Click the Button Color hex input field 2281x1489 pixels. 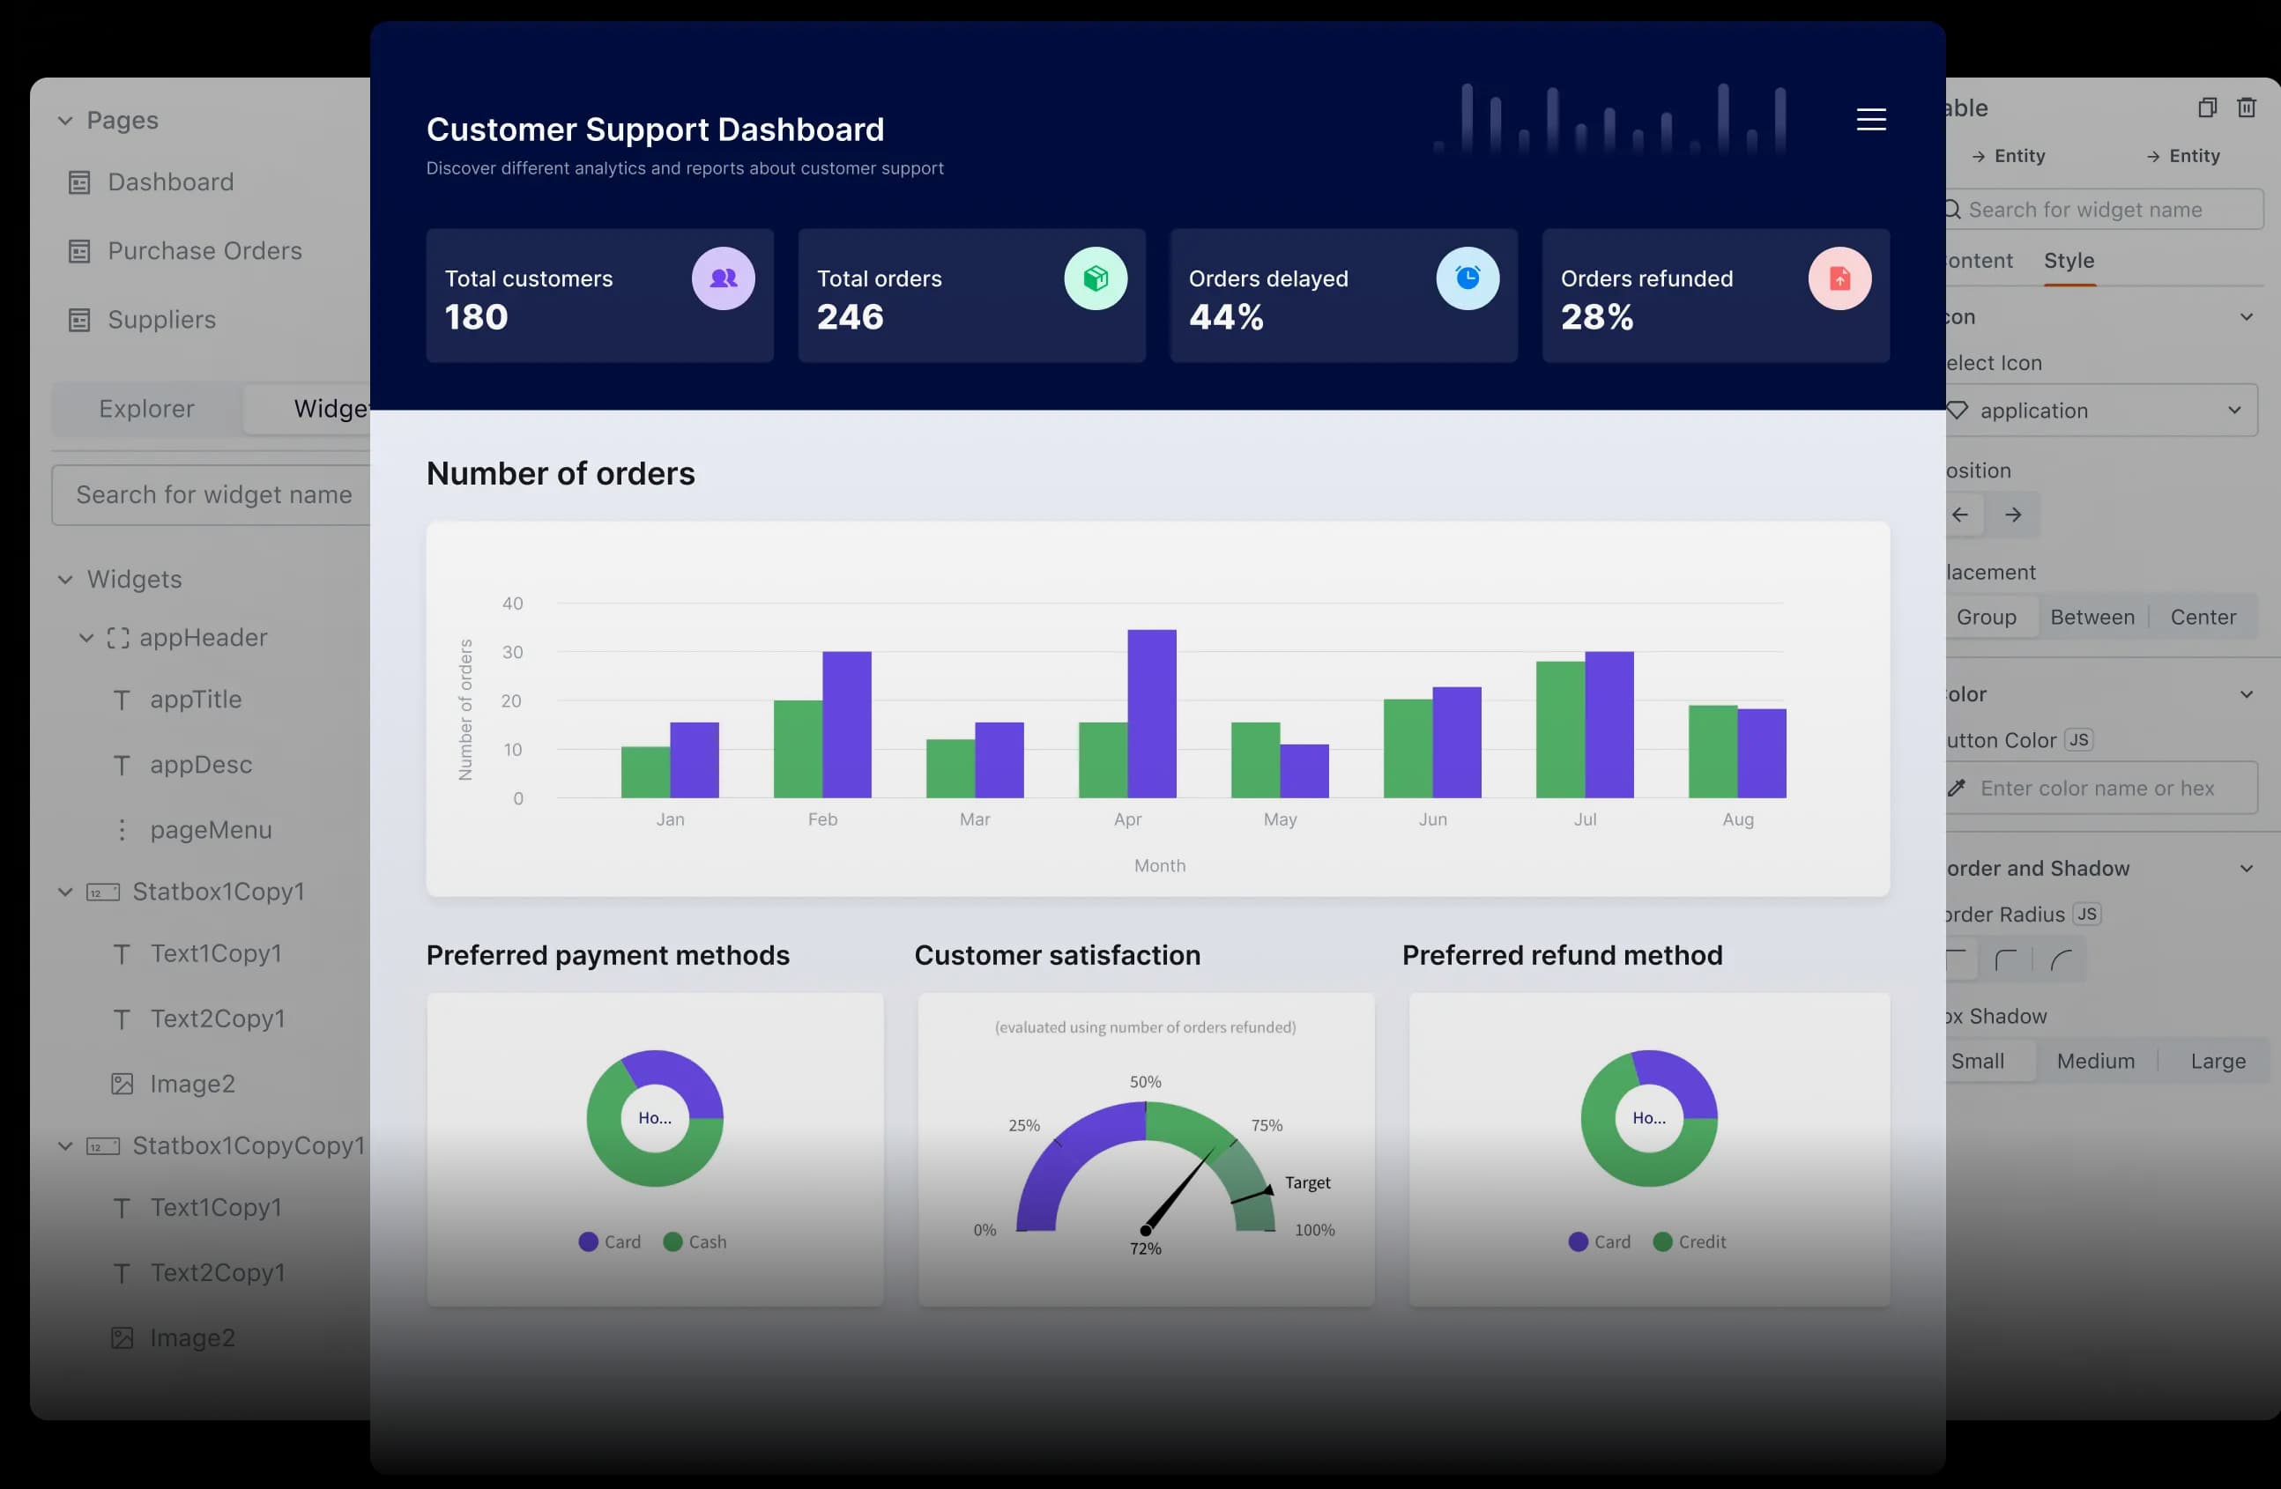[2099, 788]
